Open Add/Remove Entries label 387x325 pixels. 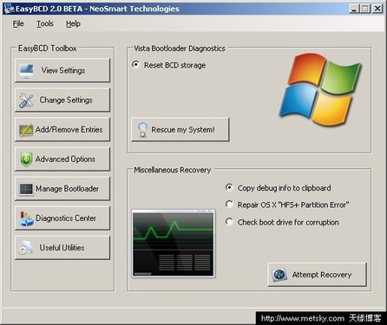click(x=69, y=129)
